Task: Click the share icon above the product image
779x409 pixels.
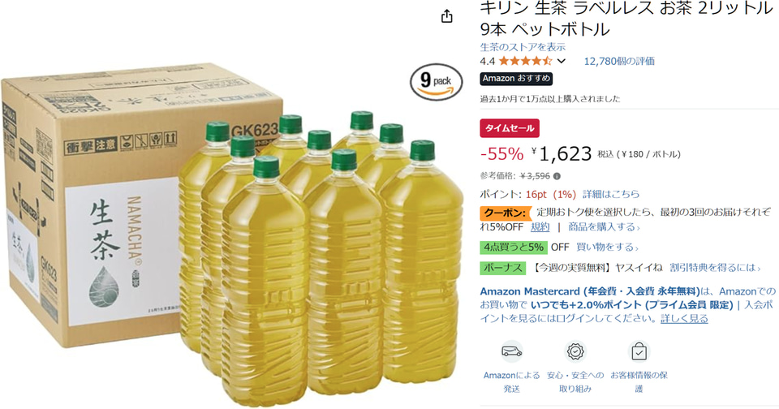Action: click(446, 16)
